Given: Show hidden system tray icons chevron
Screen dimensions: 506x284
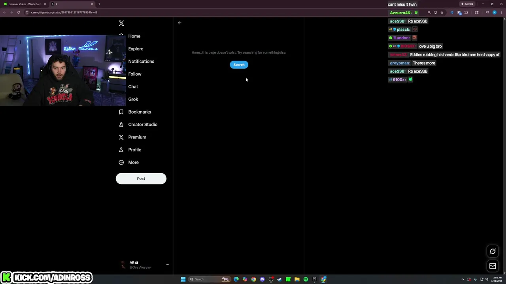Looking at the screenshot, I should pos(463,279).
